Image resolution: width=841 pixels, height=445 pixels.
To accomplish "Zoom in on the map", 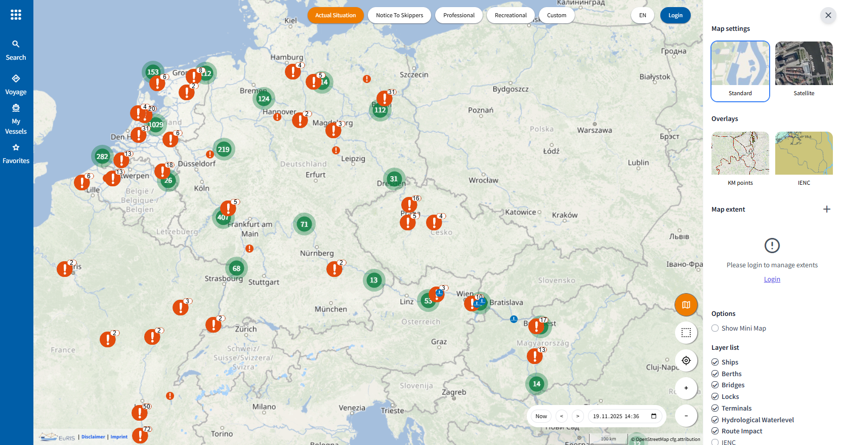I will (686, 388).
